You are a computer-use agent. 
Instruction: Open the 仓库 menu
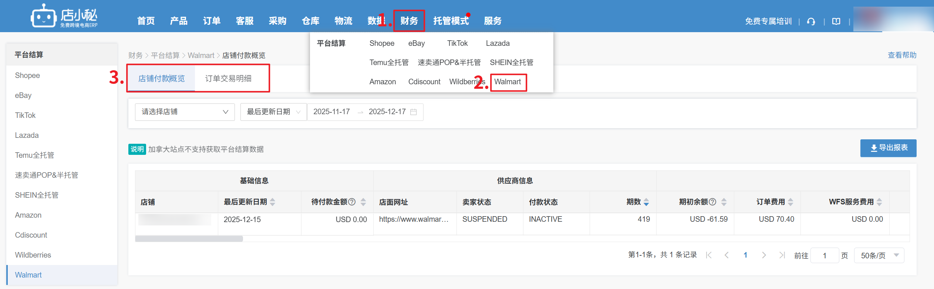coord(311,21)
